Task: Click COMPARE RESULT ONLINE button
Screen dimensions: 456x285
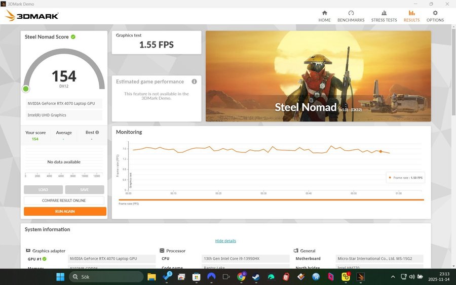Action: (65, 200)
